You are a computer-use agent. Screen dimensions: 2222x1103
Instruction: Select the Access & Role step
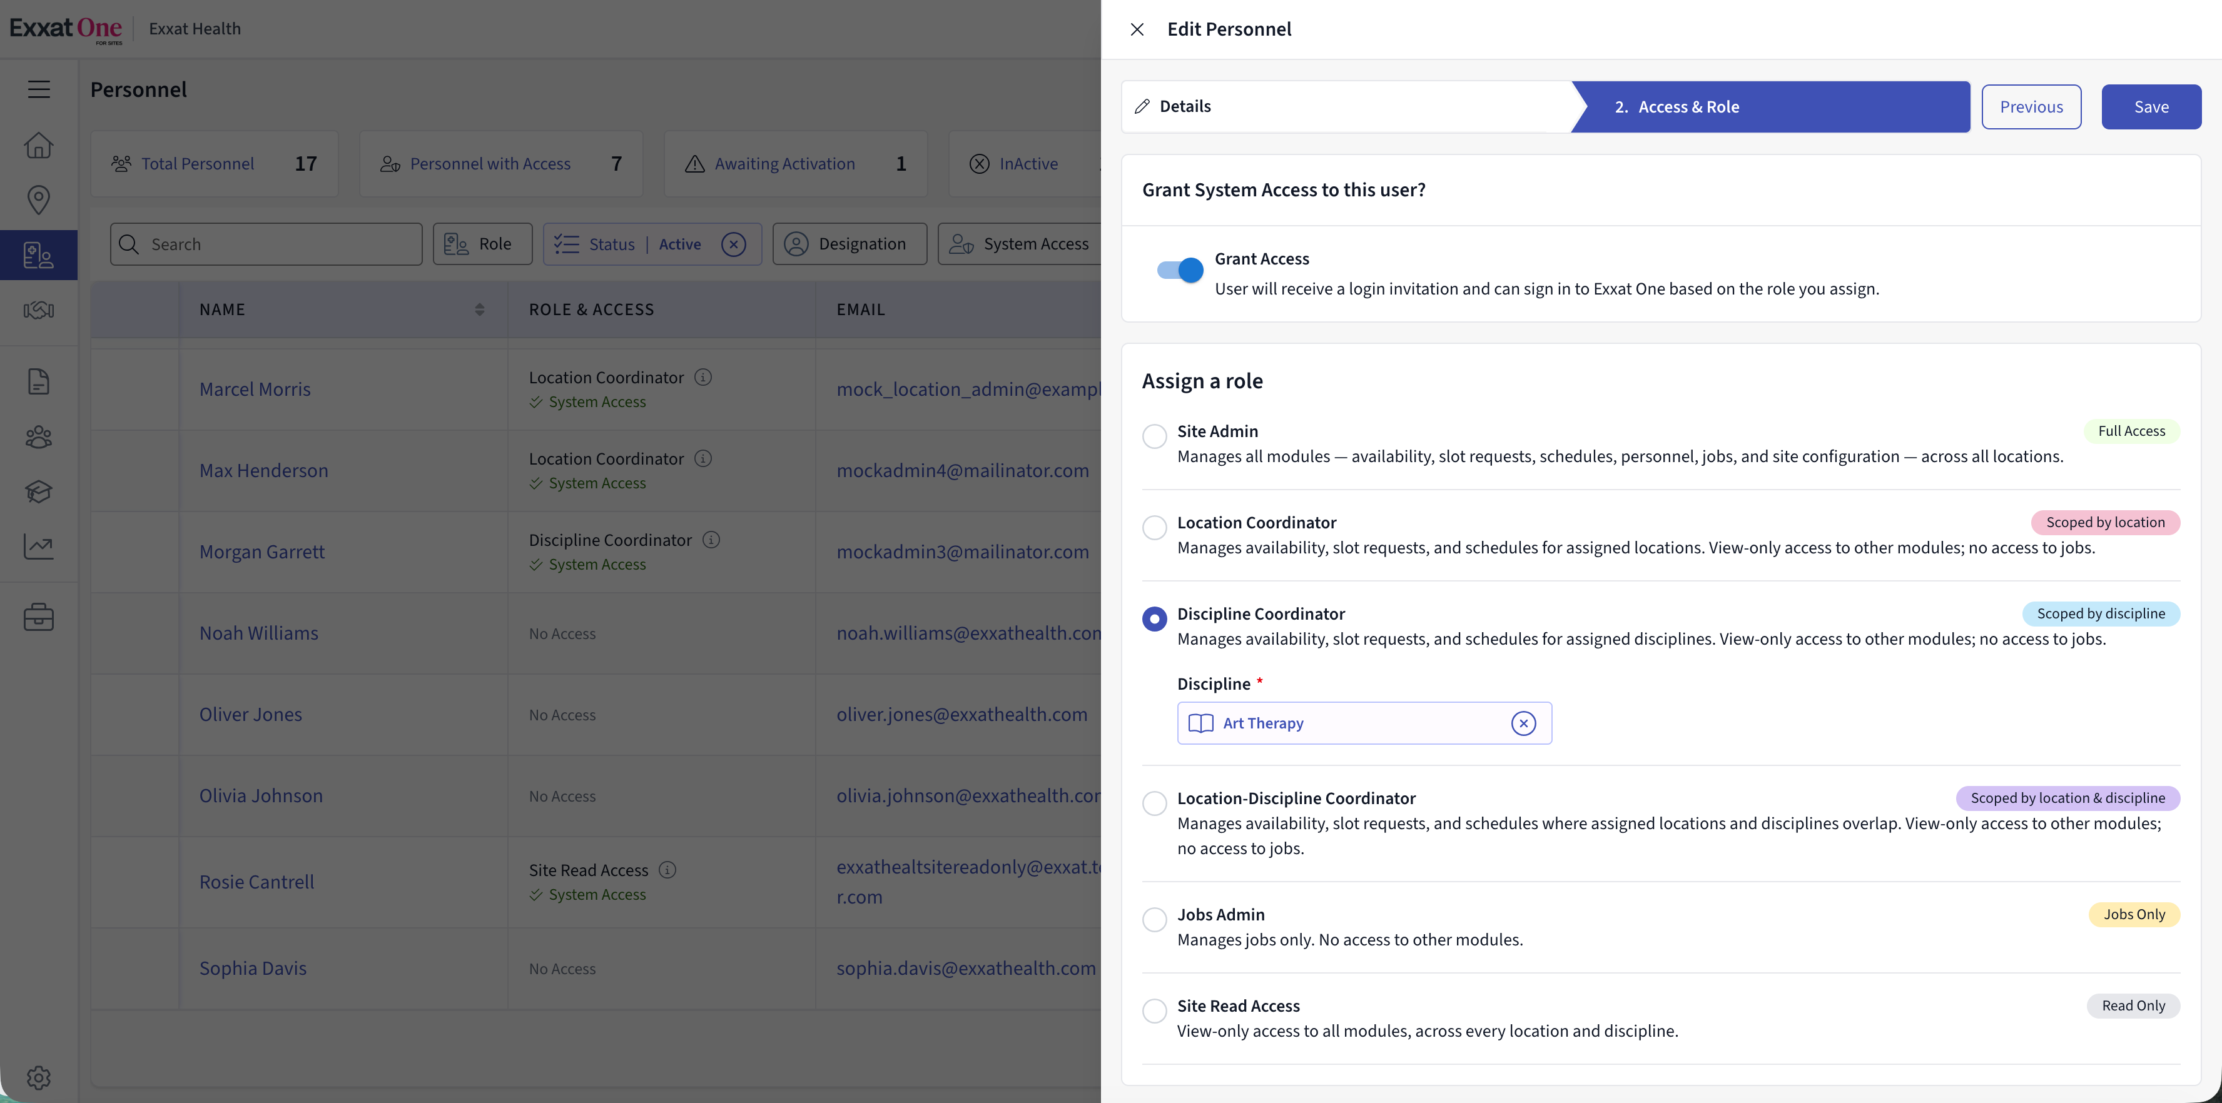[1771, 106]
